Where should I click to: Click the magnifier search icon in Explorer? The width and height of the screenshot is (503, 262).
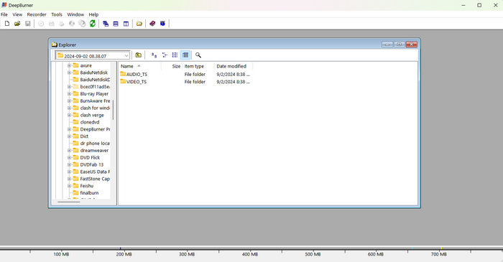pos(198,55)
